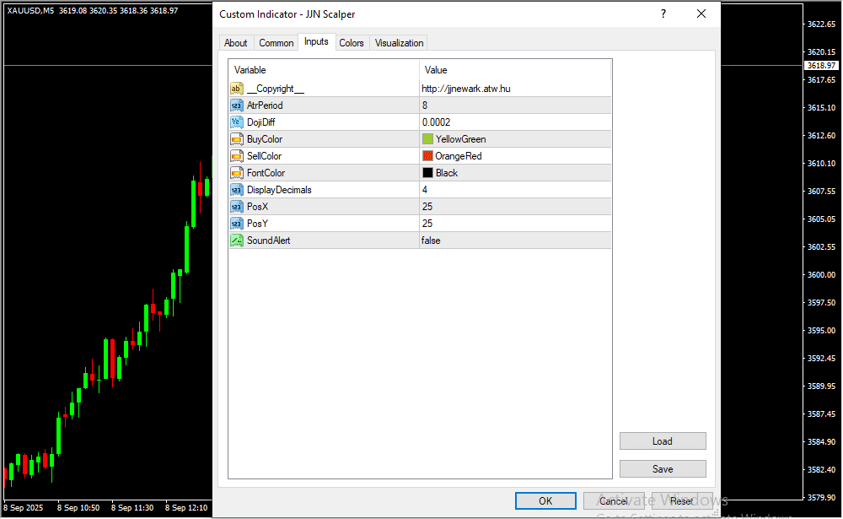
Task: Click the color icon next to FontColor
Action: pyautogui.click(x=237, y=173)
